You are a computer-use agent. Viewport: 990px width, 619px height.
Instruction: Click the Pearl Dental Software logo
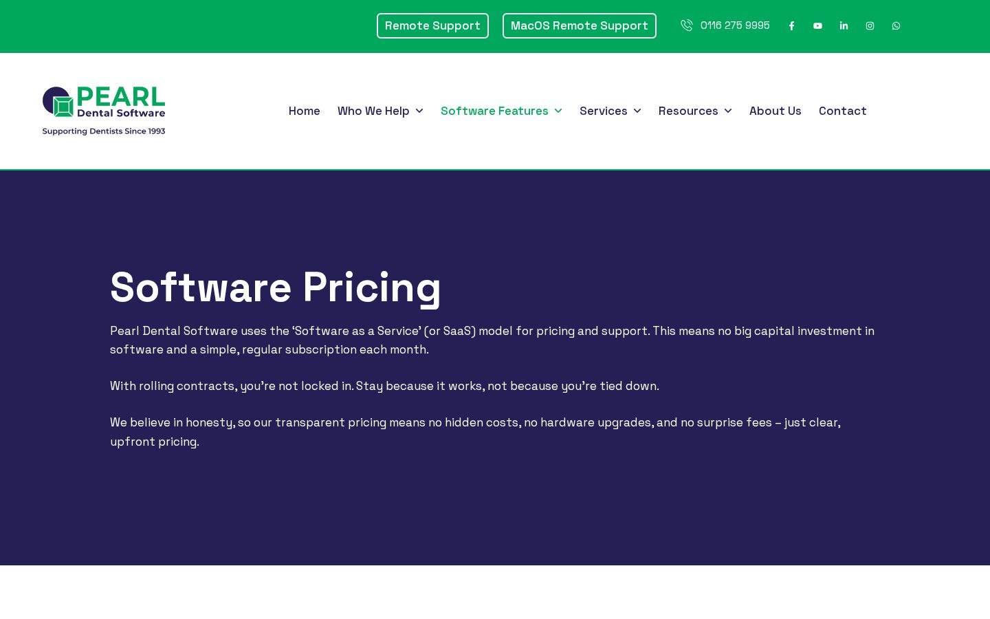click(104, 111)
